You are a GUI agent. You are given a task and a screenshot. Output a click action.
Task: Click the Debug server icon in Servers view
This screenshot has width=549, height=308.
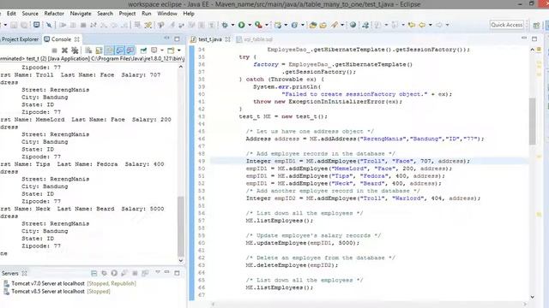(104, 273)
